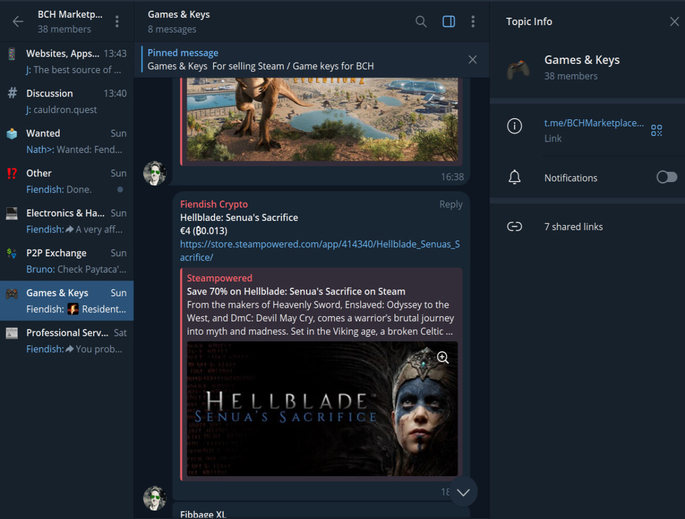Click the Games & Keys chat header title
This screenshot has width=685, height=519.
tap(179, 14)
